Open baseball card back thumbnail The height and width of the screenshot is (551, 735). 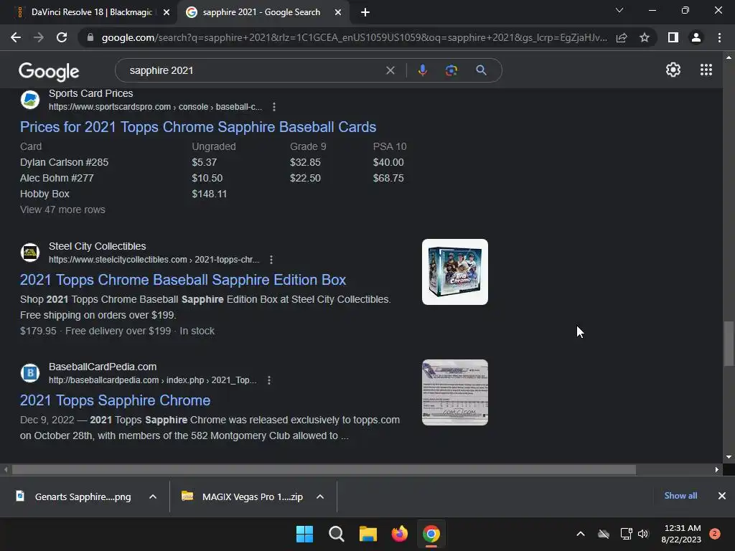454,392
